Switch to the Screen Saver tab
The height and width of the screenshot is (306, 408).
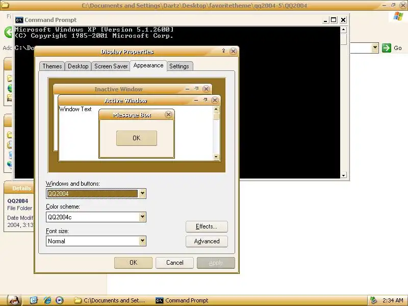[111, 66]
